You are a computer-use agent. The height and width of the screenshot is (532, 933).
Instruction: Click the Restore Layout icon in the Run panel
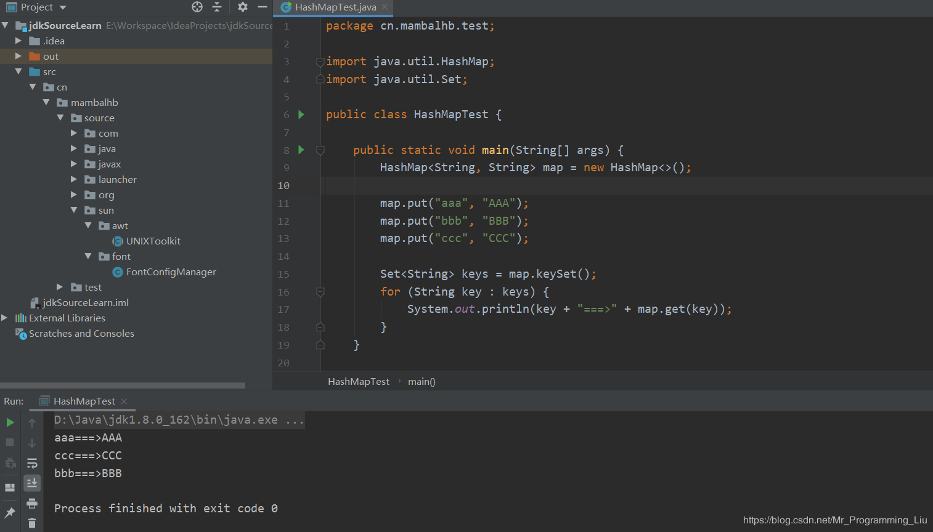[10, 487]
